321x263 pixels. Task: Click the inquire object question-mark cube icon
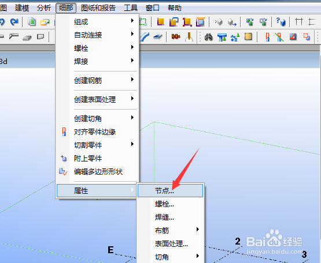coord(281,22)
